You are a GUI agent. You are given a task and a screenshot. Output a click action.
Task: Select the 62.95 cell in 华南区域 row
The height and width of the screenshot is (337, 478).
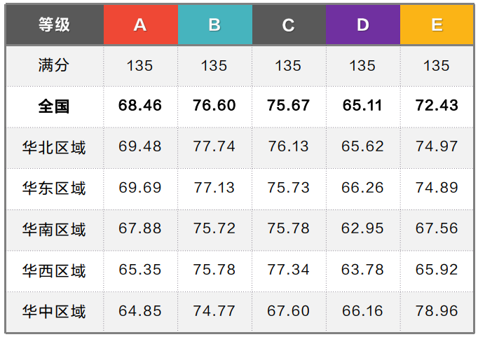[x=362, y=229]
